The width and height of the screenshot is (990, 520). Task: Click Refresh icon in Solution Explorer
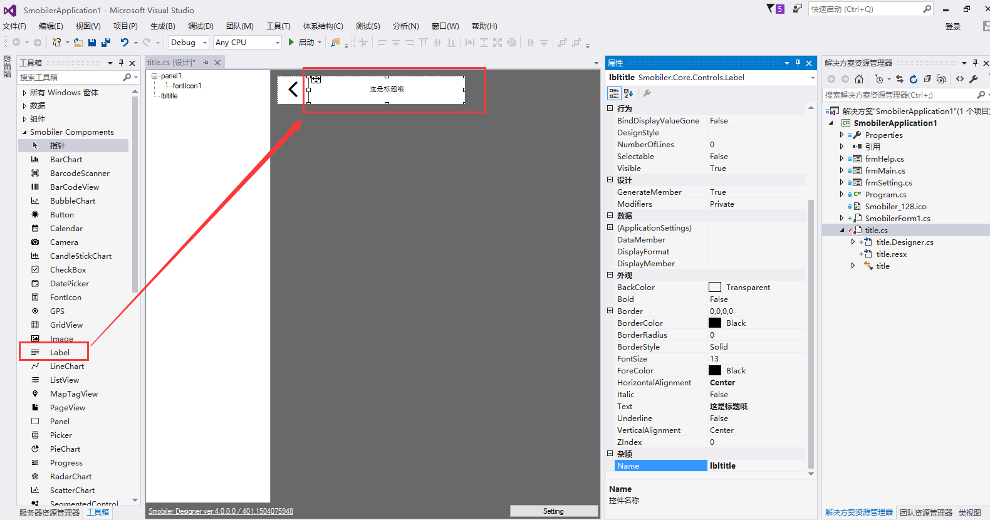coord(914,79)
